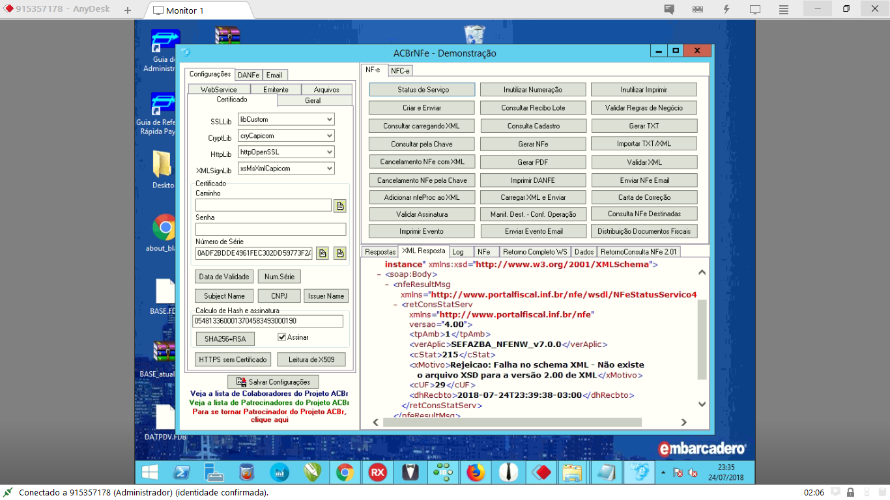The width and height of the screenshot is (890, 500).
Task: Open the tuxedo icon in taskbar
Action: [410, 472]
